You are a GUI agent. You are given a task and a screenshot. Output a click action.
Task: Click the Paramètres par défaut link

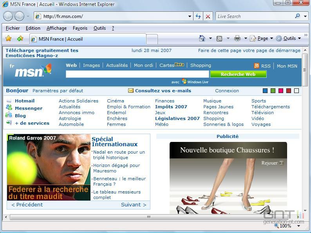click(58, 91)
